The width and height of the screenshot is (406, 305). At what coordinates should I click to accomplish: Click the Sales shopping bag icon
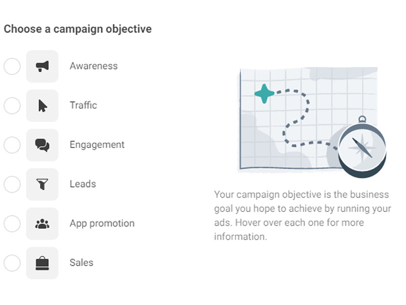tap(42, 263)
